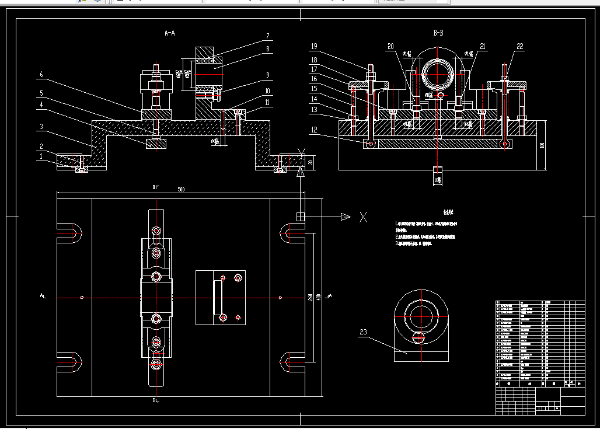Viewport: 600px width, 429px height.
Task: Click the A-A section view title
Action: click(x=169, y=33)
